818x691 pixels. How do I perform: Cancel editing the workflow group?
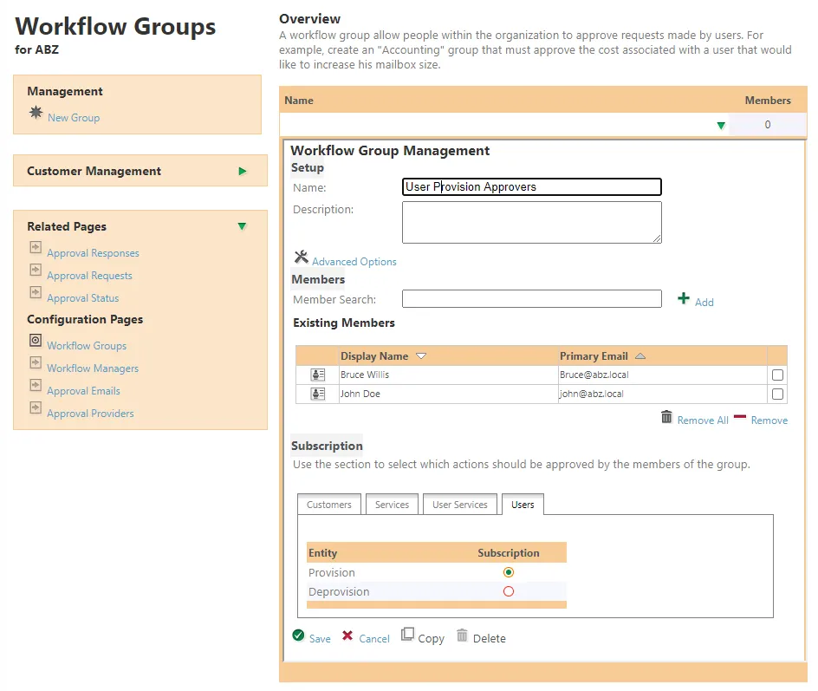[373, 638]
